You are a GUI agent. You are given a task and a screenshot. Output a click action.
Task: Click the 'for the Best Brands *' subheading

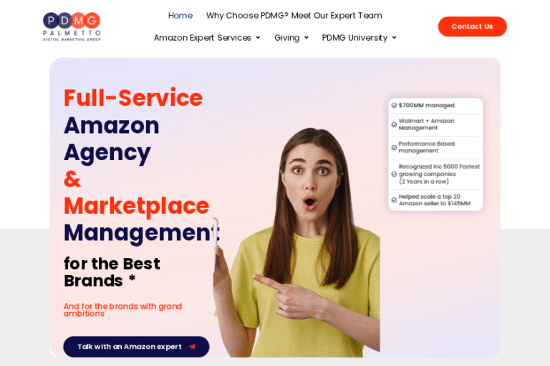[112, 272]
